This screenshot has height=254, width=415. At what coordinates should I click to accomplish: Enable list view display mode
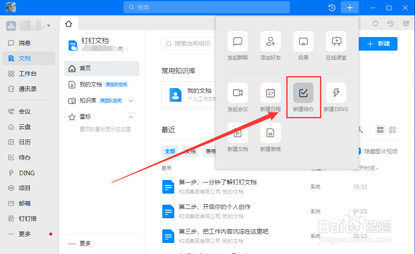click(380, 130)
